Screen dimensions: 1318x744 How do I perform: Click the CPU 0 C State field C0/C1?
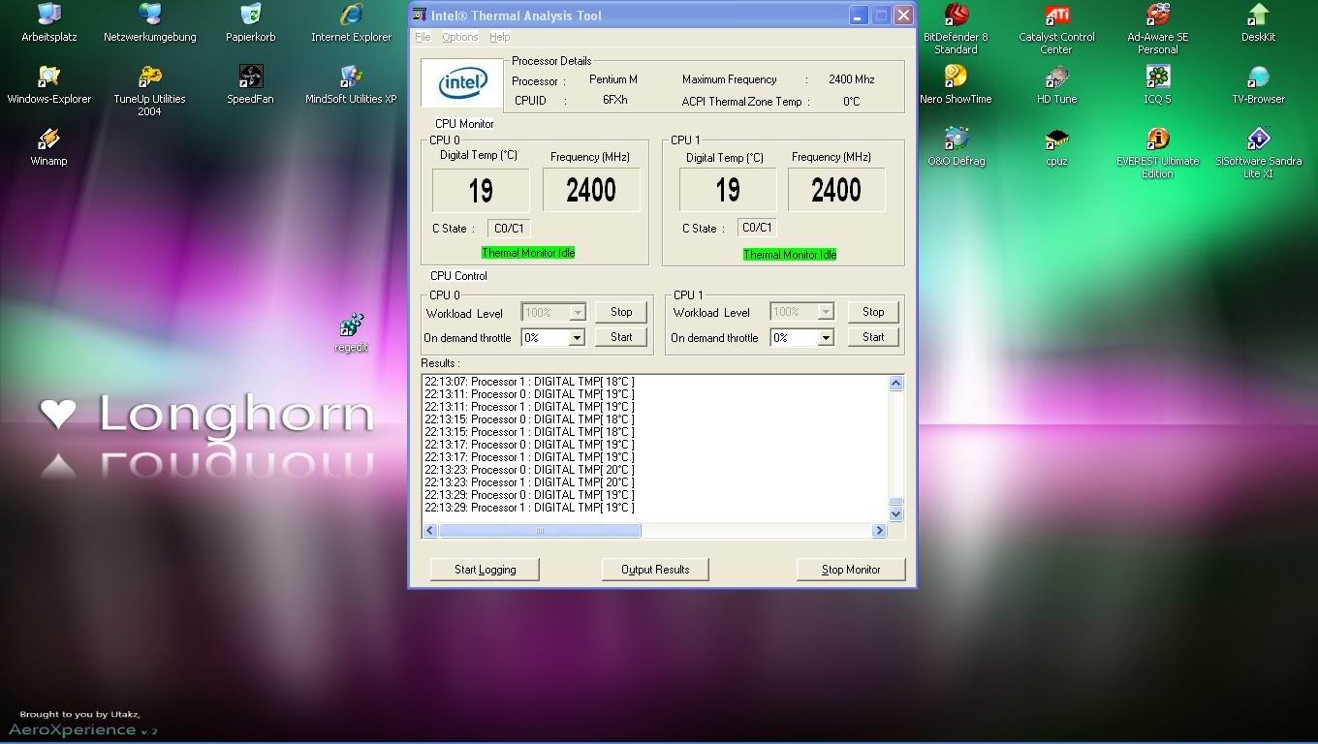point(509,229)
